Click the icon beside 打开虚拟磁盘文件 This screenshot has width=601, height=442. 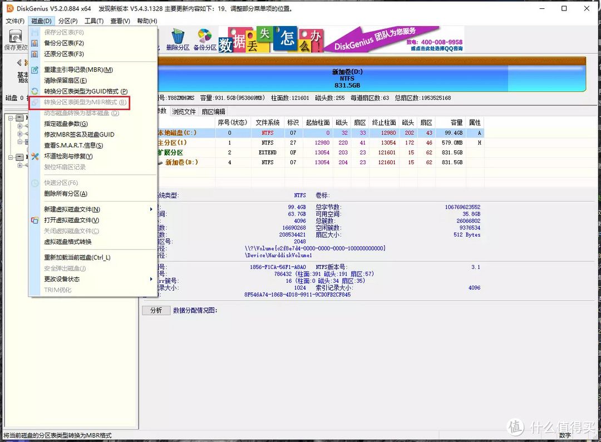point(35,220)
